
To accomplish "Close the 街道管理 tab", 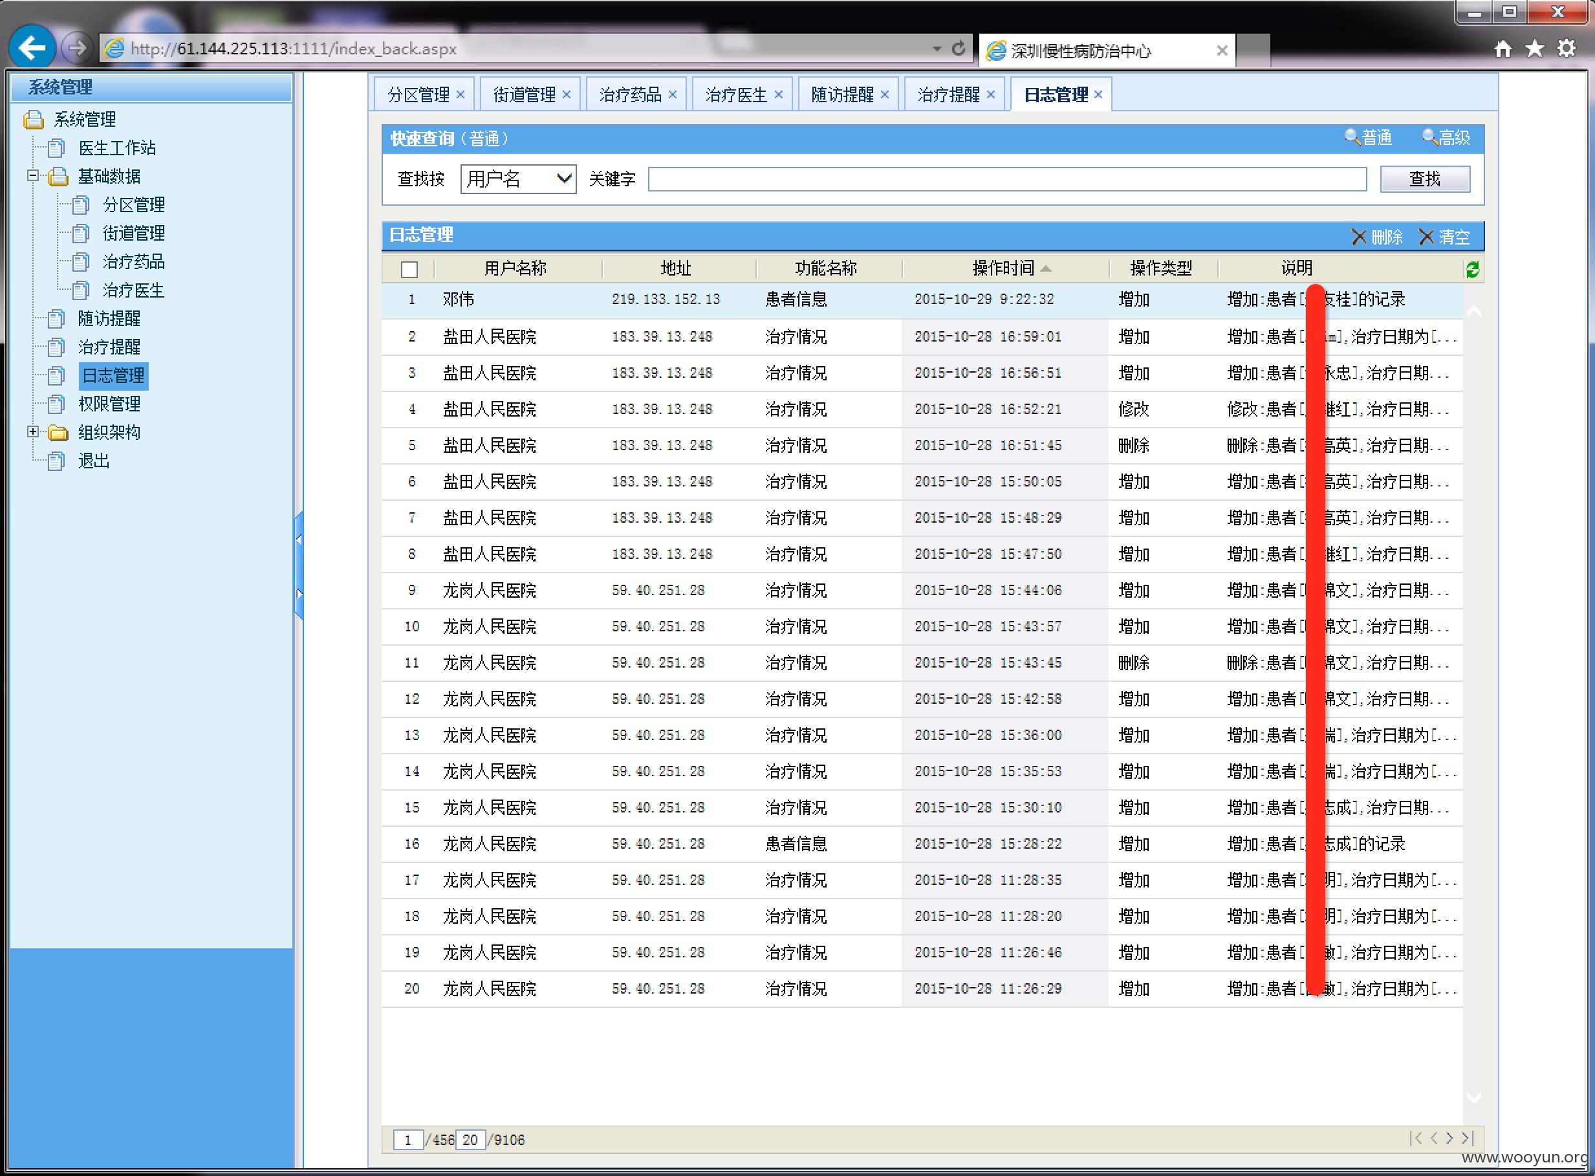I will [x=567, y=94].
